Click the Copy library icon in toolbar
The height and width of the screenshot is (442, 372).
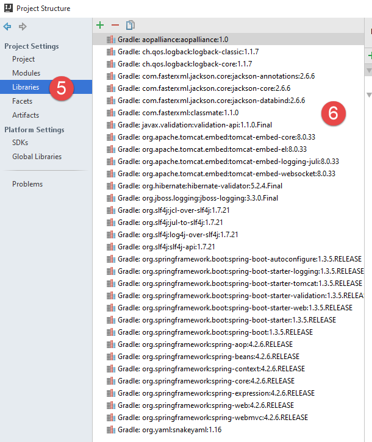point(130,25)
